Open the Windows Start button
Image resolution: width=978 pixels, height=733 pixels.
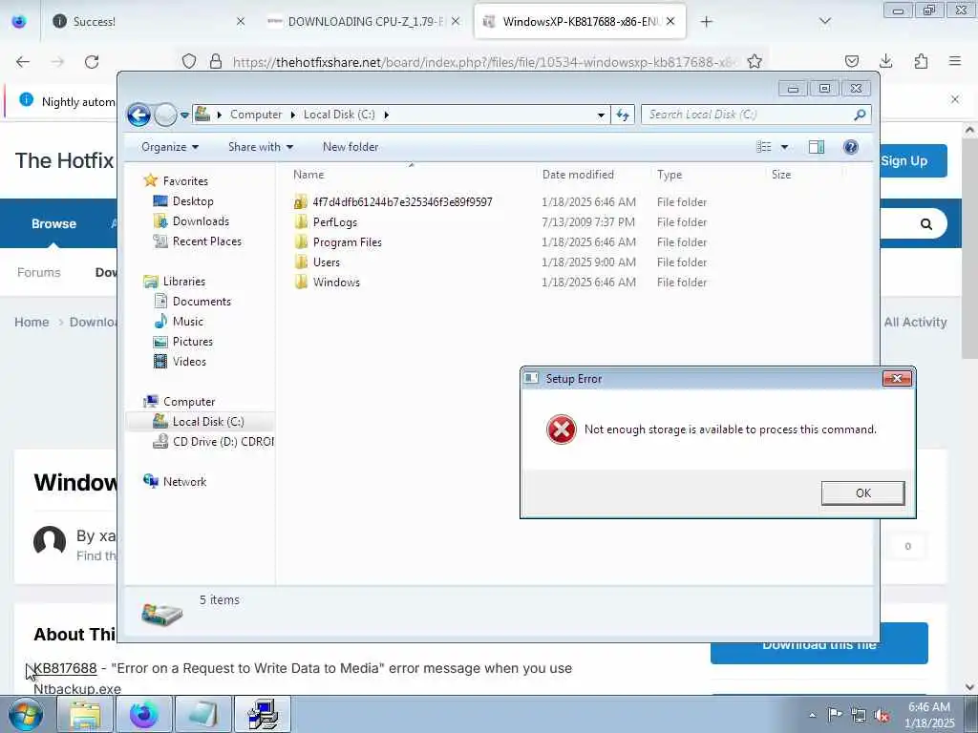click(x=25, y=714)
